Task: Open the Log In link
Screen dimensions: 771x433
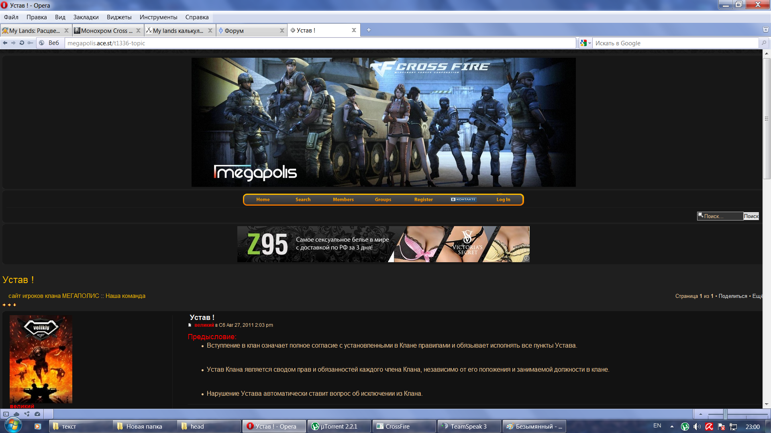Action: click(503, 200)
